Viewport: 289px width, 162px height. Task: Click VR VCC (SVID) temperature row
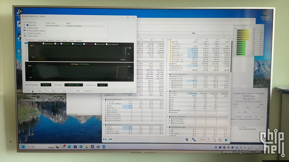click(x=134, y=133)
